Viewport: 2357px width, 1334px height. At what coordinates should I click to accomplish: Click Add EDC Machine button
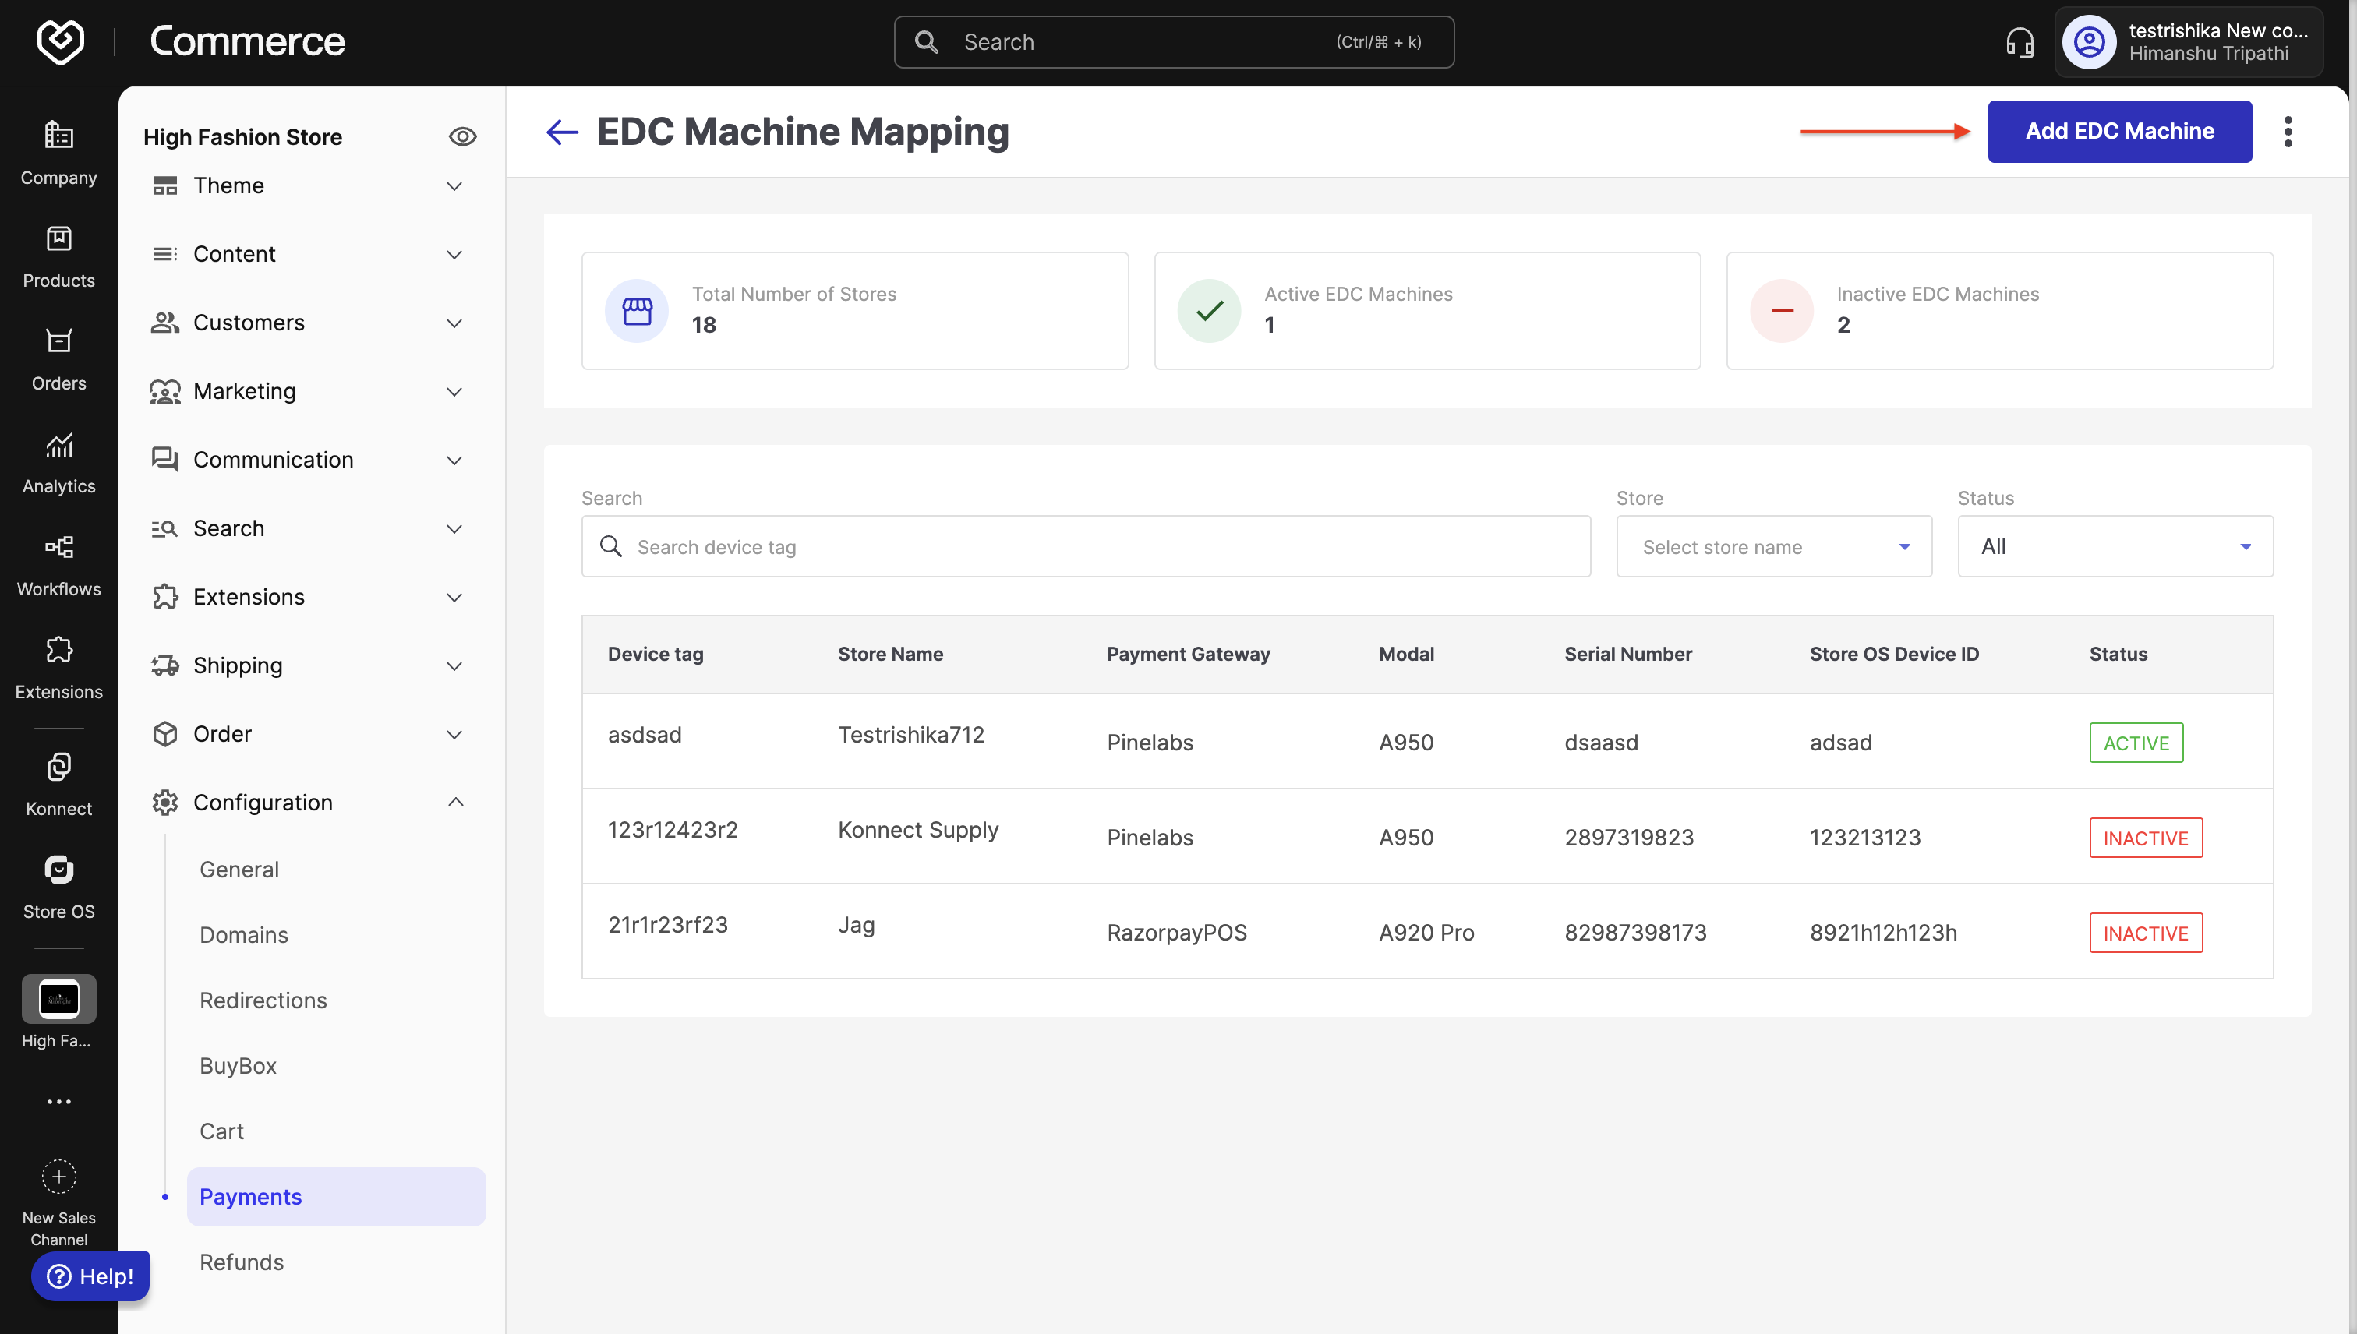[x=2119, y=132]
